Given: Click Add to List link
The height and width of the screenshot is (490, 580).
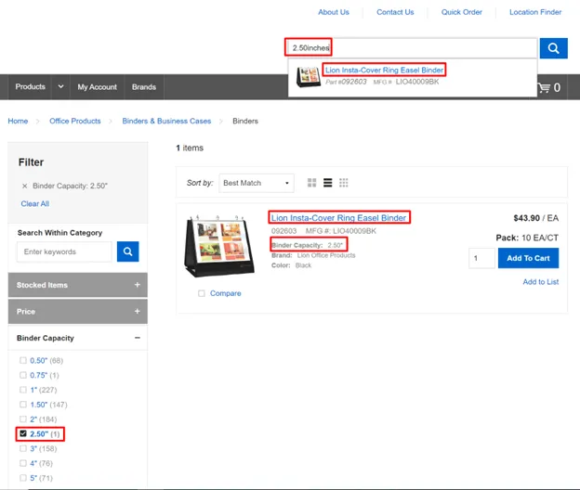Looking at the screenshot, I should [x=540, y=282].
